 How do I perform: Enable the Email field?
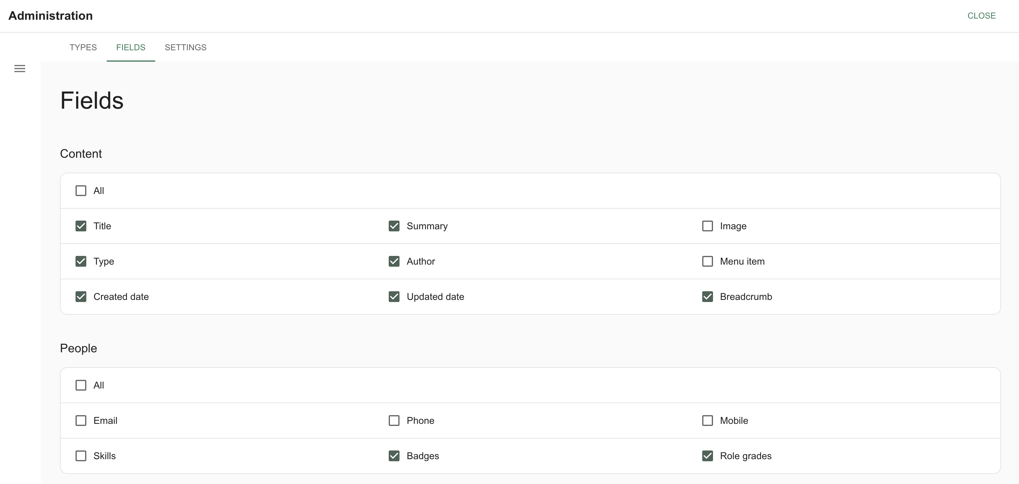[x=81, y=420]
